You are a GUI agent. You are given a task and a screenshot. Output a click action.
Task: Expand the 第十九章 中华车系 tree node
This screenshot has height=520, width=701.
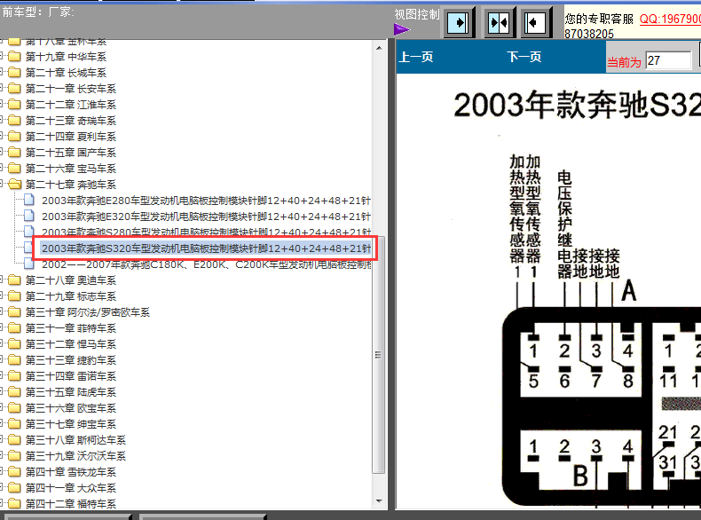2,56
